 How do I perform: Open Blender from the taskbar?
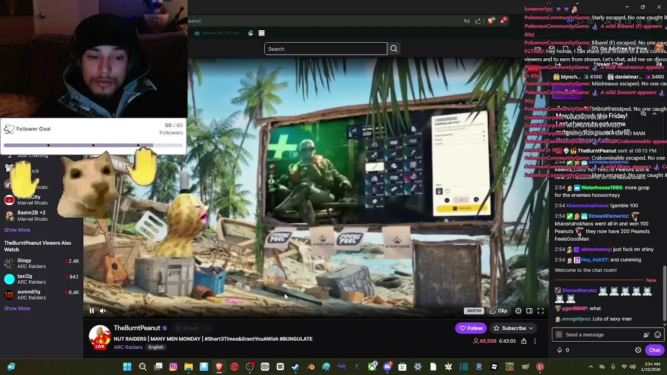[311, 367]
